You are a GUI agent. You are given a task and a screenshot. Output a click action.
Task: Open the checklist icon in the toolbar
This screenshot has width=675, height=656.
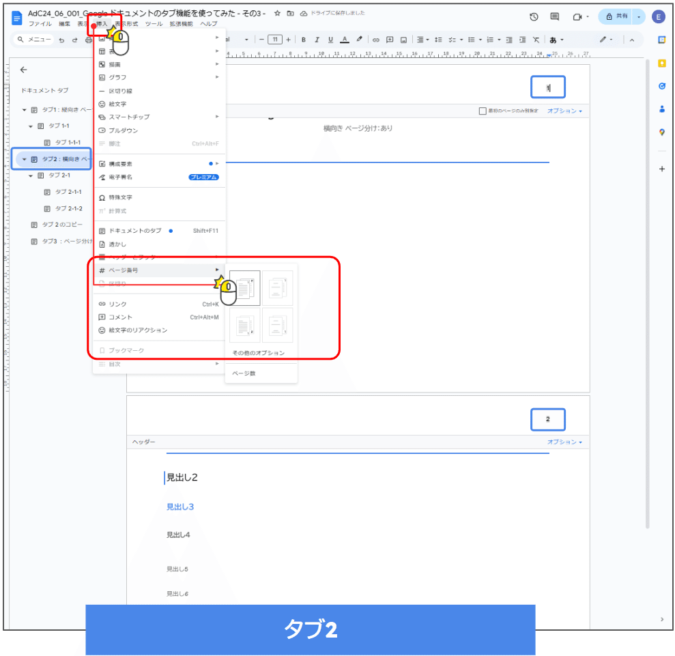point(453,40)
